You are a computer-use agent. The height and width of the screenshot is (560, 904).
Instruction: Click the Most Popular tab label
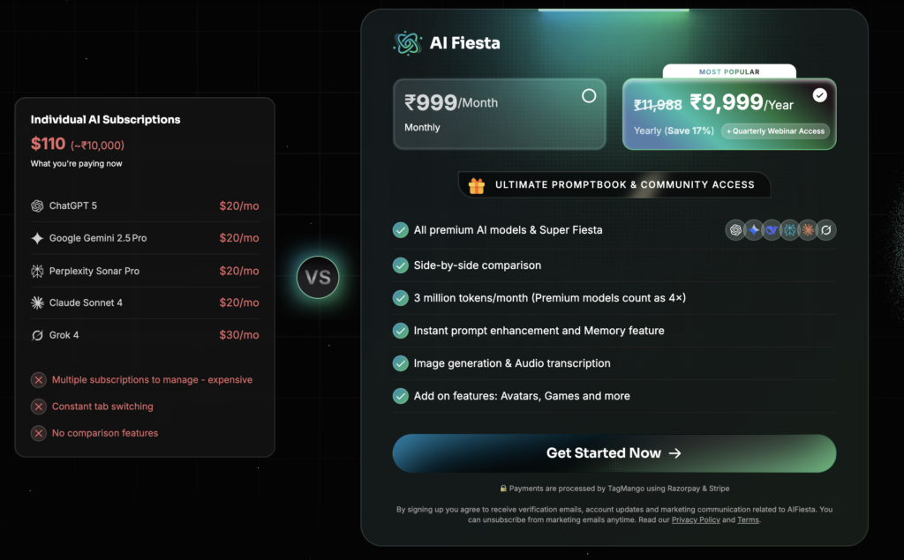click(729, 71)
